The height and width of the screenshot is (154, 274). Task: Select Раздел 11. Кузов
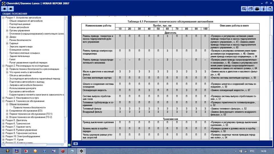[14, 139]
